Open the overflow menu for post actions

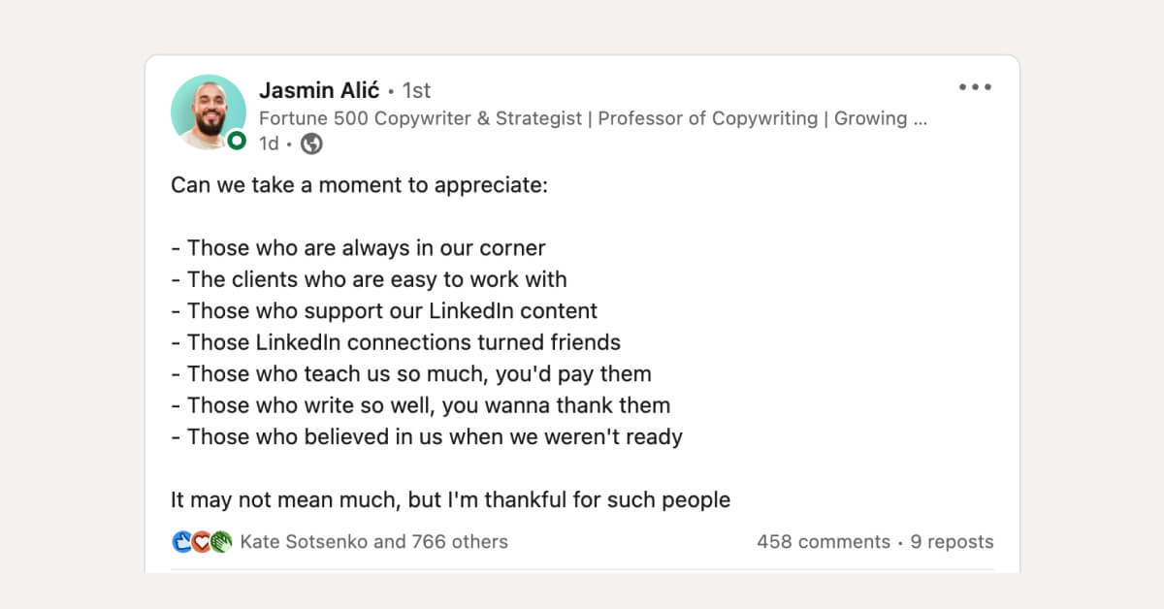tap(974, 87)
